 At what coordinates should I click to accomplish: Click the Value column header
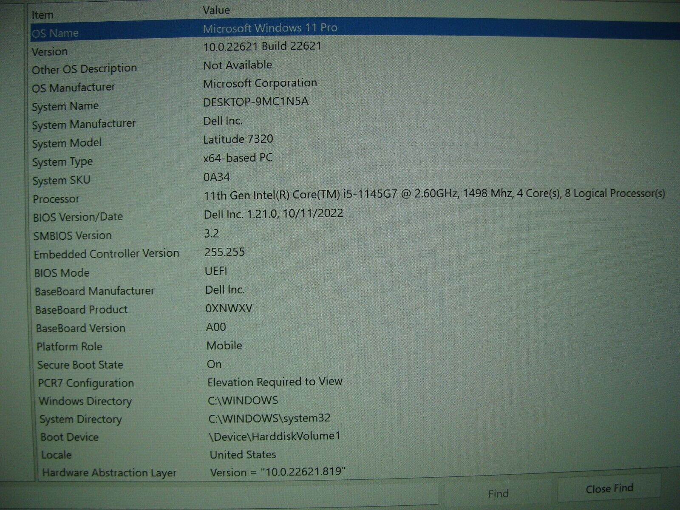click(x=217, y=10)
